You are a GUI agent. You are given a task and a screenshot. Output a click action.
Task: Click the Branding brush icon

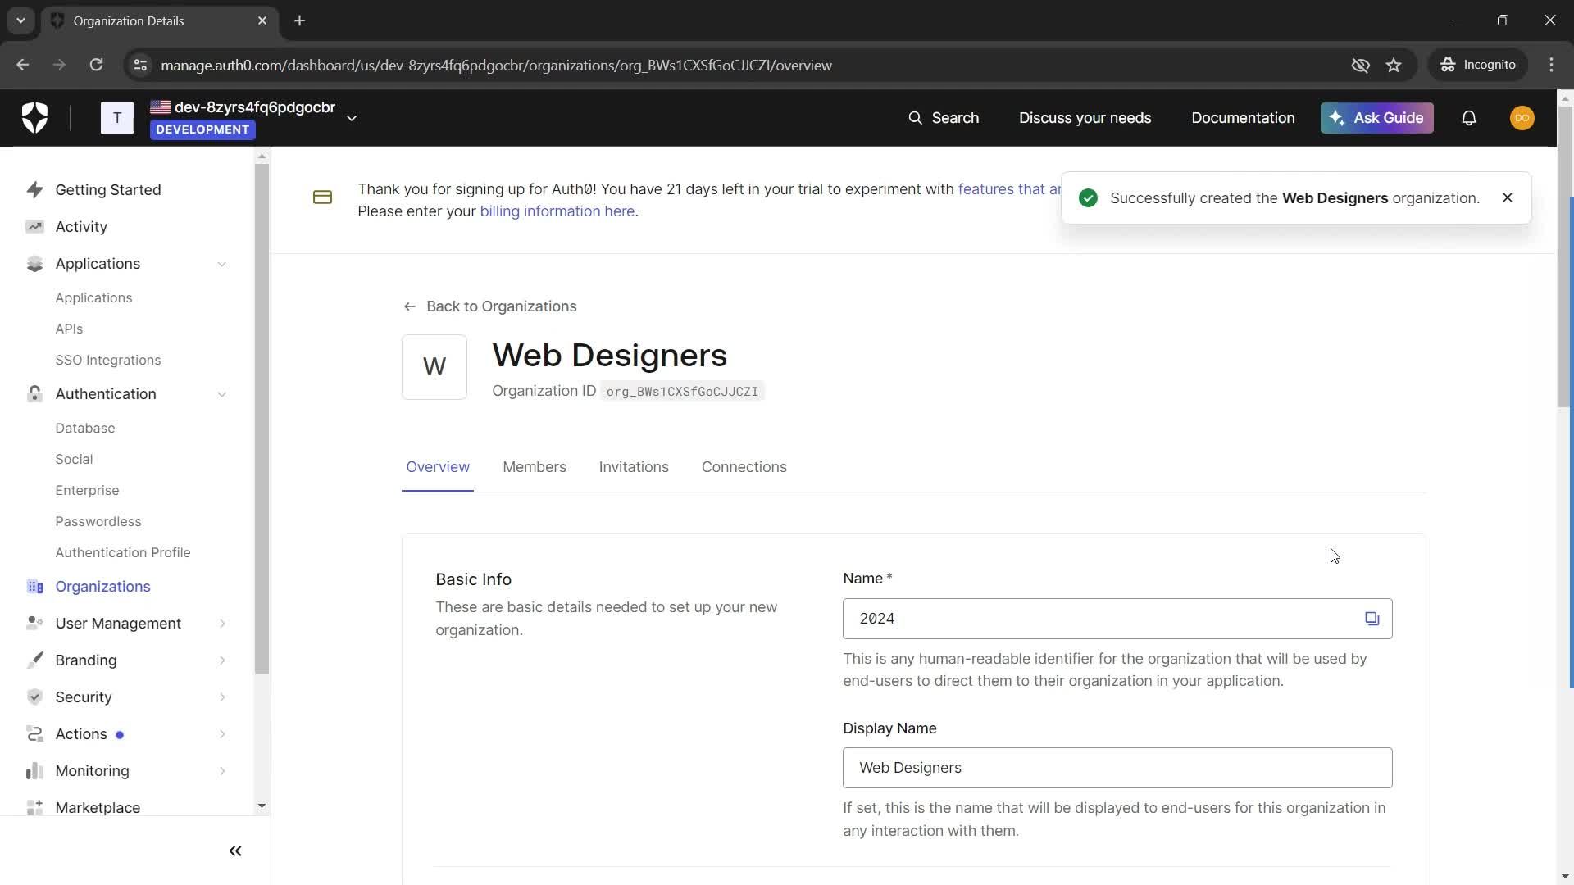(34, 660)
